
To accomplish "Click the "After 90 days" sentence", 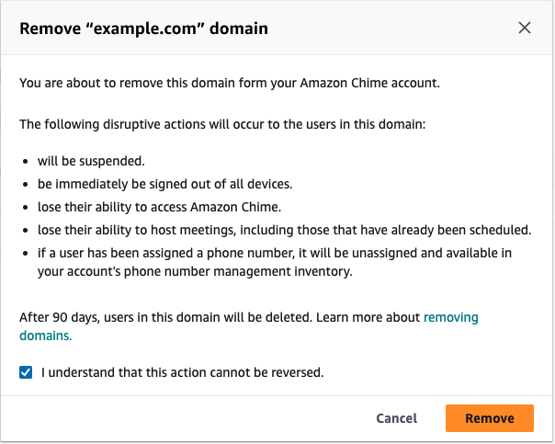I will 219,318.
